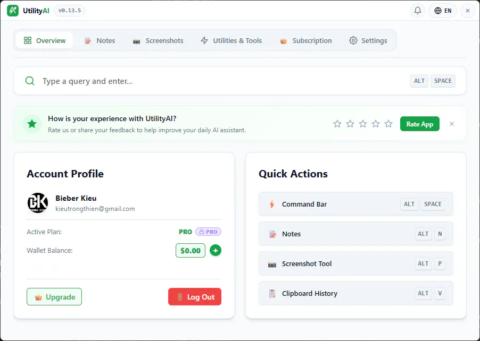This screenshot has width=480, height=341.
Task: Switch to the Overview tab
Action: tap(45, 40)
